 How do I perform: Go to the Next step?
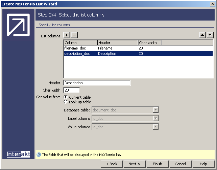point(134,164)
